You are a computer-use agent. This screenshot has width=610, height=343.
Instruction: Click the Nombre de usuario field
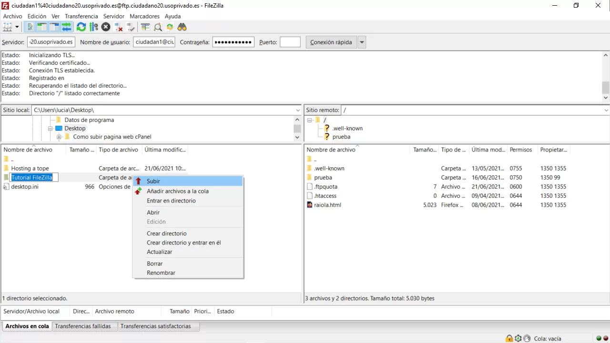[x=154, y=42]
